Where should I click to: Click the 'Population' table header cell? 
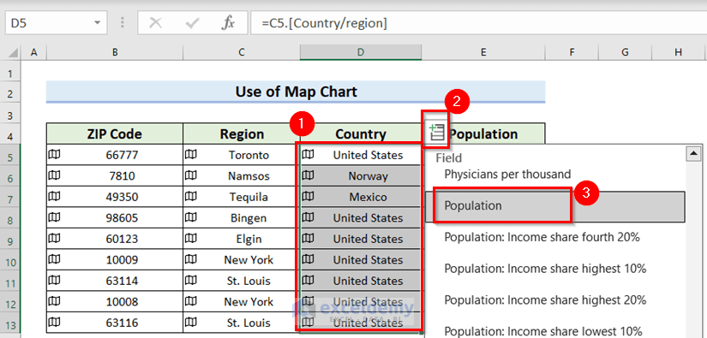pyautogui.click(x=483, y=133)
